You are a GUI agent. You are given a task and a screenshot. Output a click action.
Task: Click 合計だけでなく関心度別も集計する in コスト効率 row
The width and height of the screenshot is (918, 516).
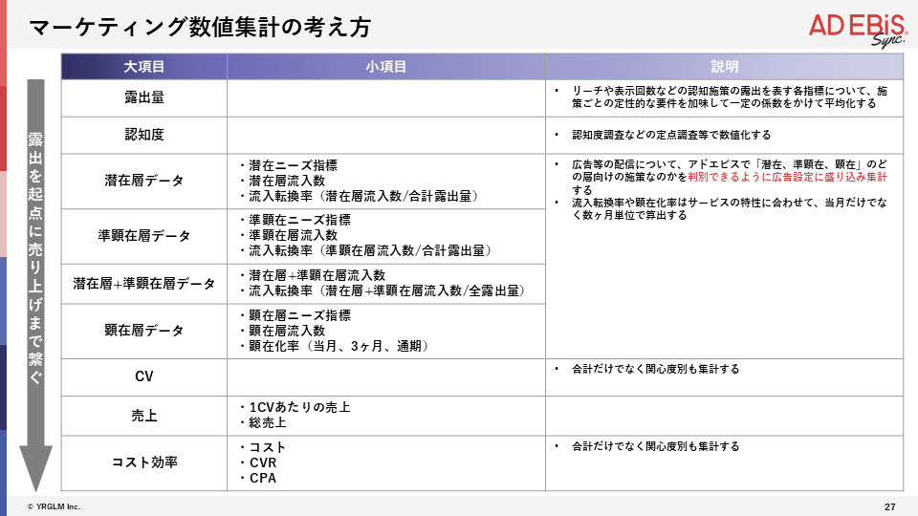click(656, 446)
